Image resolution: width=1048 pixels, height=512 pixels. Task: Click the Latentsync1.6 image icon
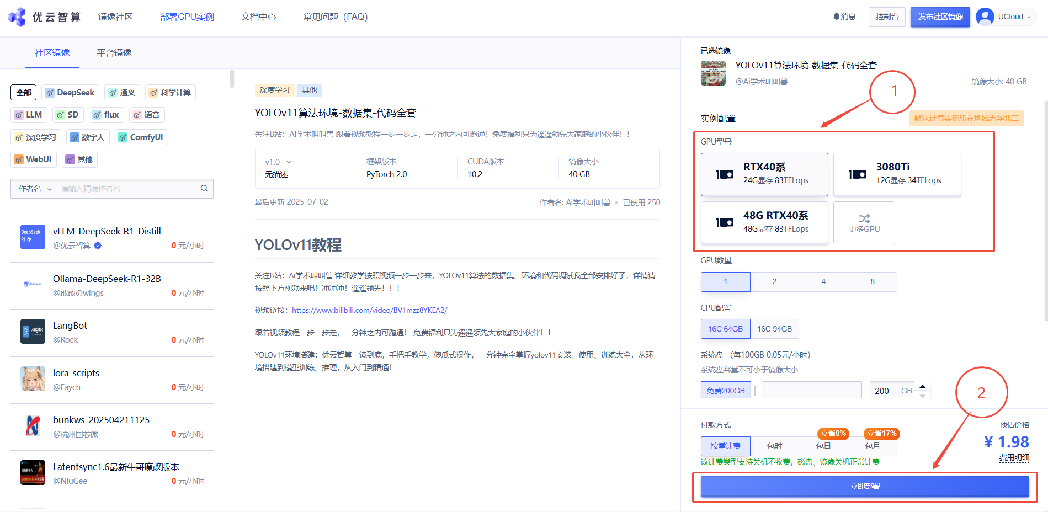coord(33,472)
